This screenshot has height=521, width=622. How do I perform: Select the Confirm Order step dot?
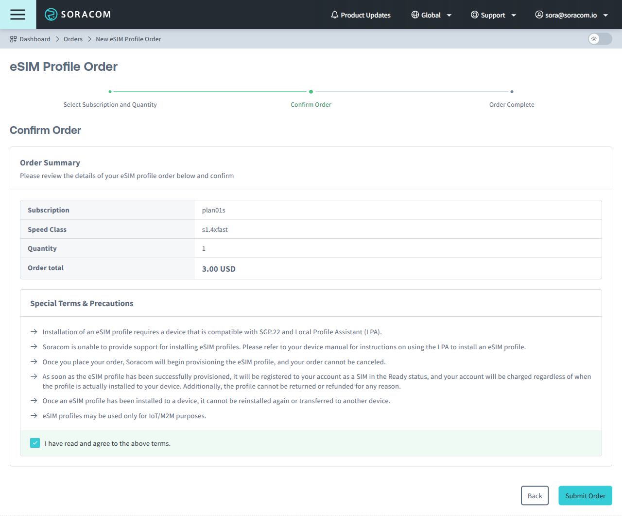click(311, 91)
